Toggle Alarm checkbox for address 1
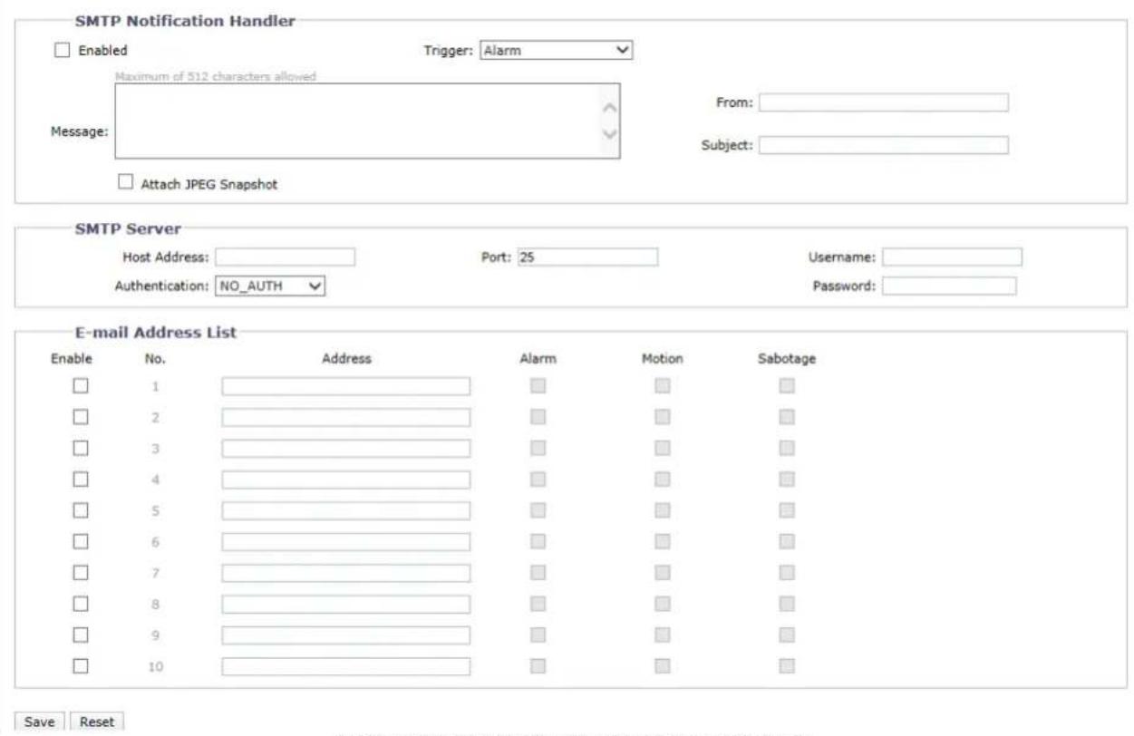This screenshot has height=736, width=1134. [538, 386]
